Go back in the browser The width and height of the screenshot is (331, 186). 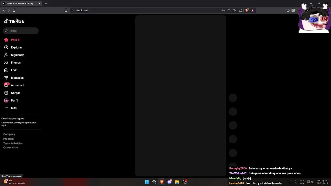pos(4,10)
